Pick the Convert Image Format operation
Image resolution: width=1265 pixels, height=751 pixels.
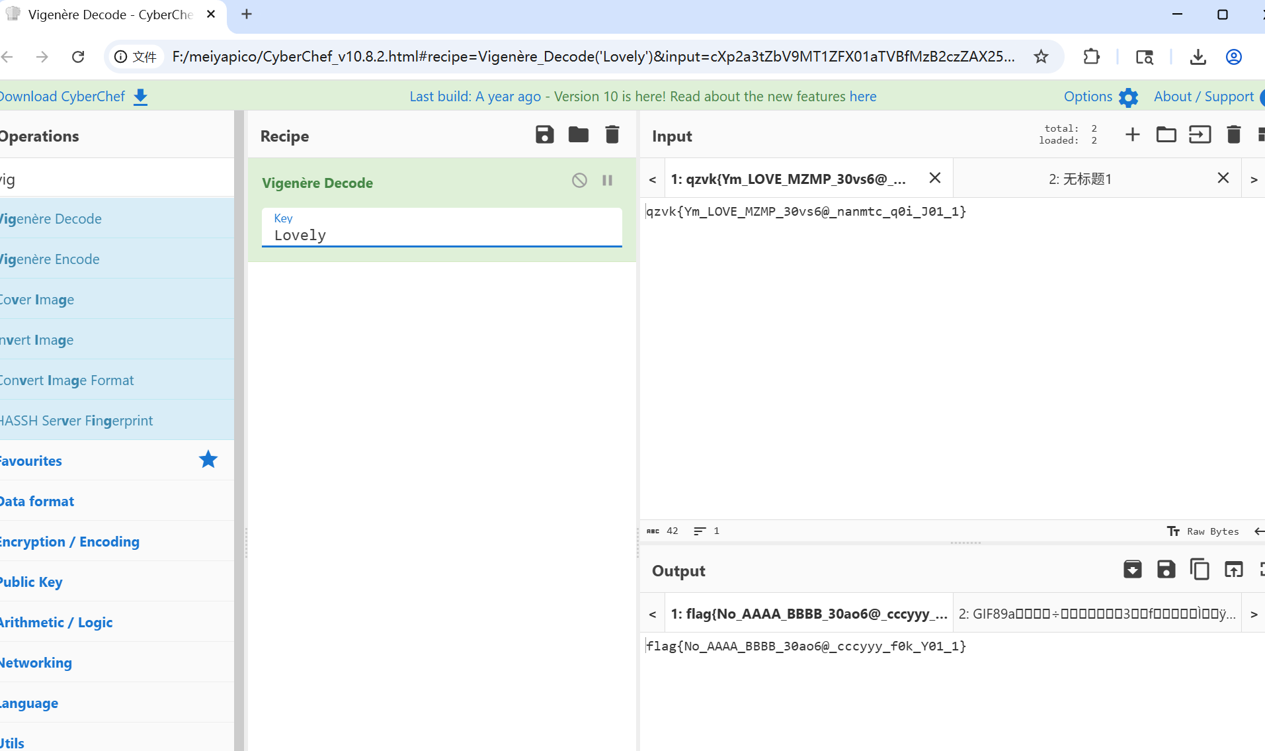pos(117,380)
